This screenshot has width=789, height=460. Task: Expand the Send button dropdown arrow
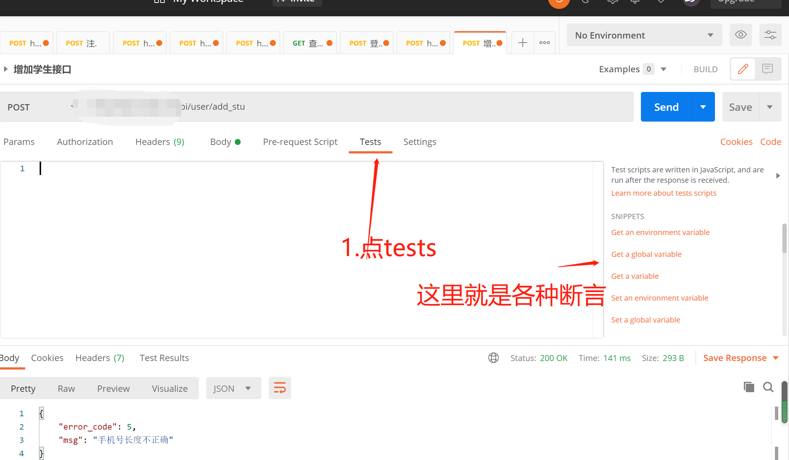click(x=703, y=107)
